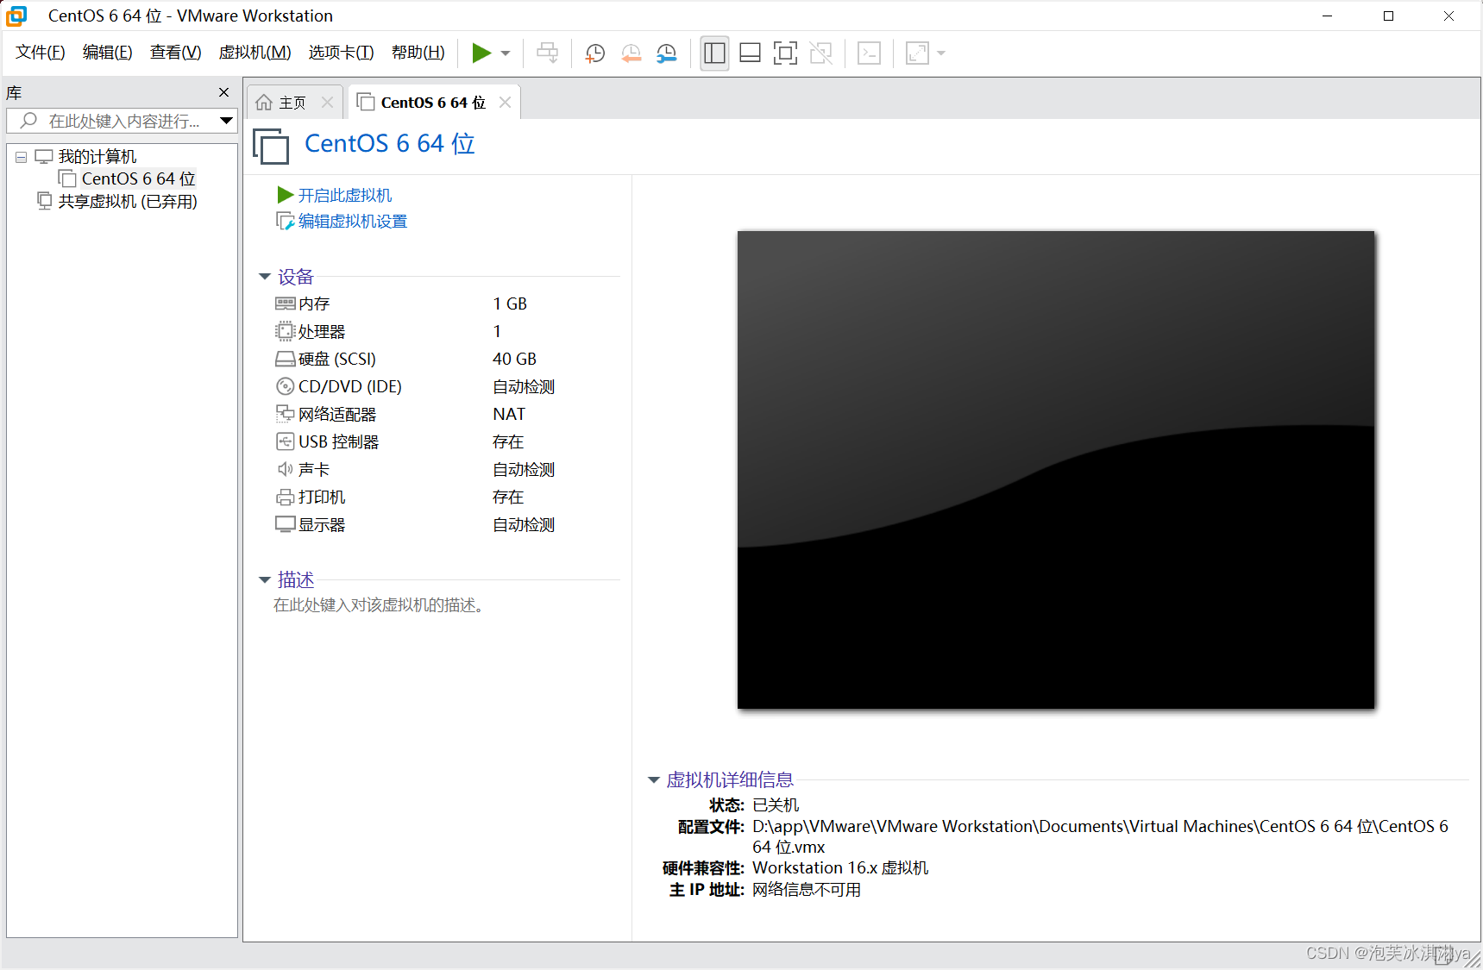The width and height of the screenshot is (1483, 970).
Task: Collapse the 描述 section
Action: (265, 580)
